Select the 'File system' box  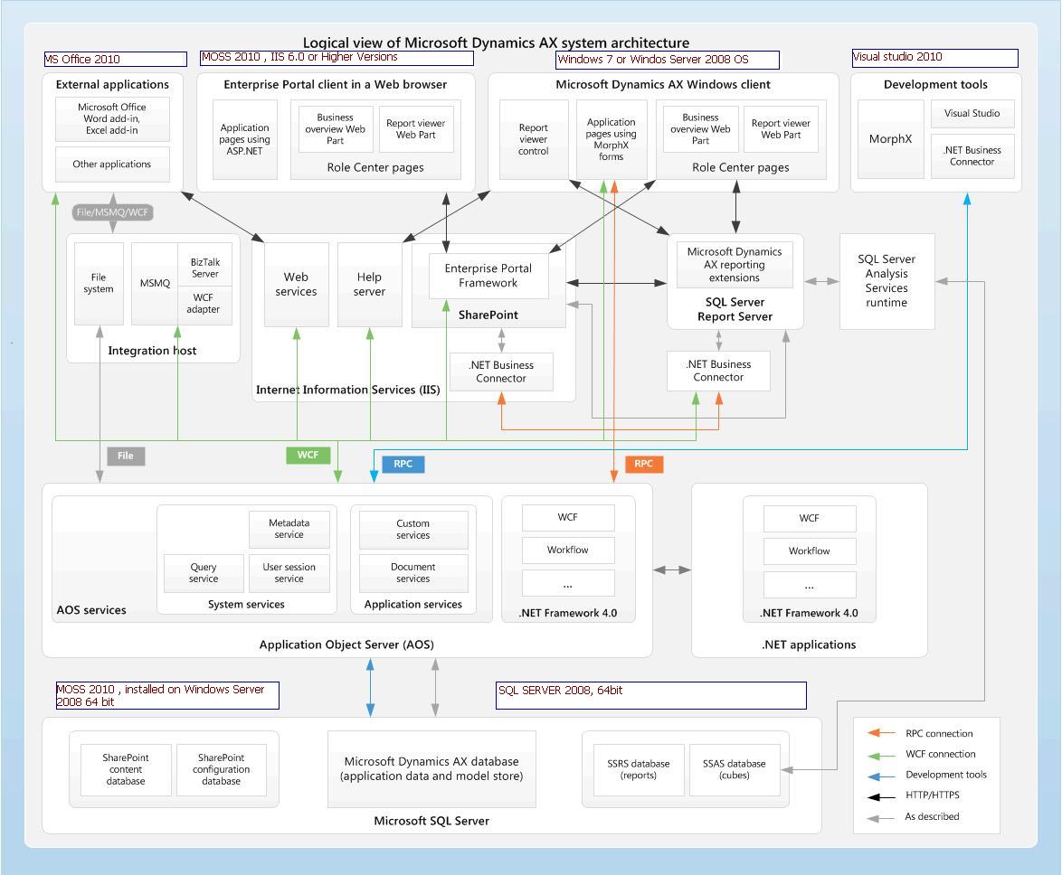(99, 284)
